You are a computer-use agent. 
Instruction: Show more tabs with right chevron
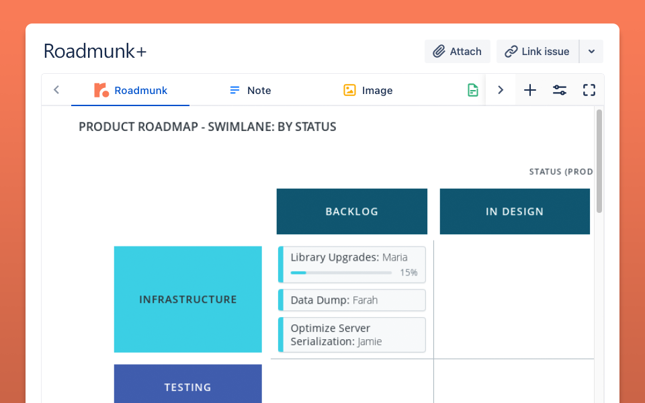point(500,90)
